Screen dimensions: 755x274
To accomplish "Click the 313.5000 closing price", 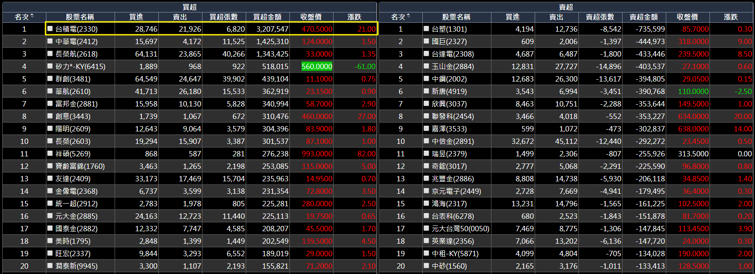I will [x=693, y=154].
